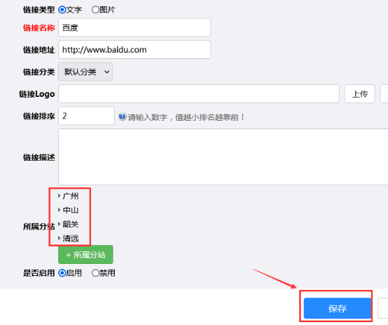Choose the 启用 radio option
Screen dimensions: 388x325
(62, 273)
